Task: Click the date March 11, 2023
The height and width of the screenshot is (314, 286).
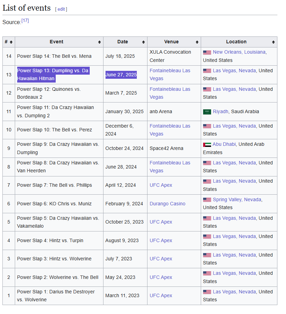Action: [122, 295]
